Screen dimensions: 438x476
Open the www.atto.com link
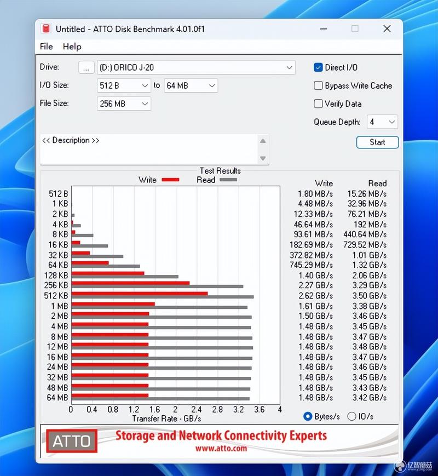click(221, 449)
